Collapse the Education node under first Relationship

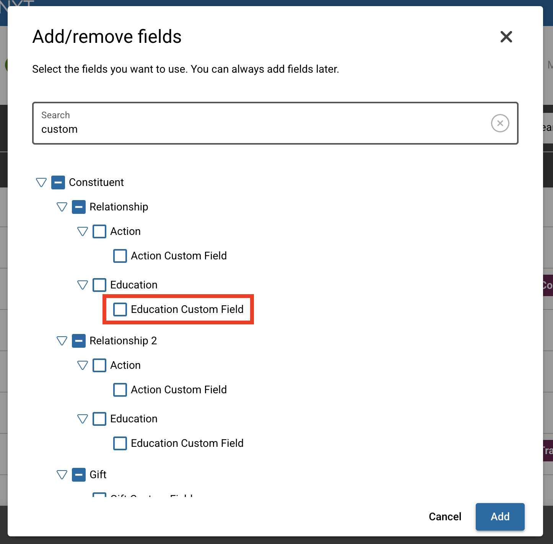tap(83, 285)
